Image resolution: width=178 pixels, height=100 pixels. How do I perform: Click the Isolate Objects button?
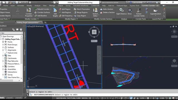(5, 16)
